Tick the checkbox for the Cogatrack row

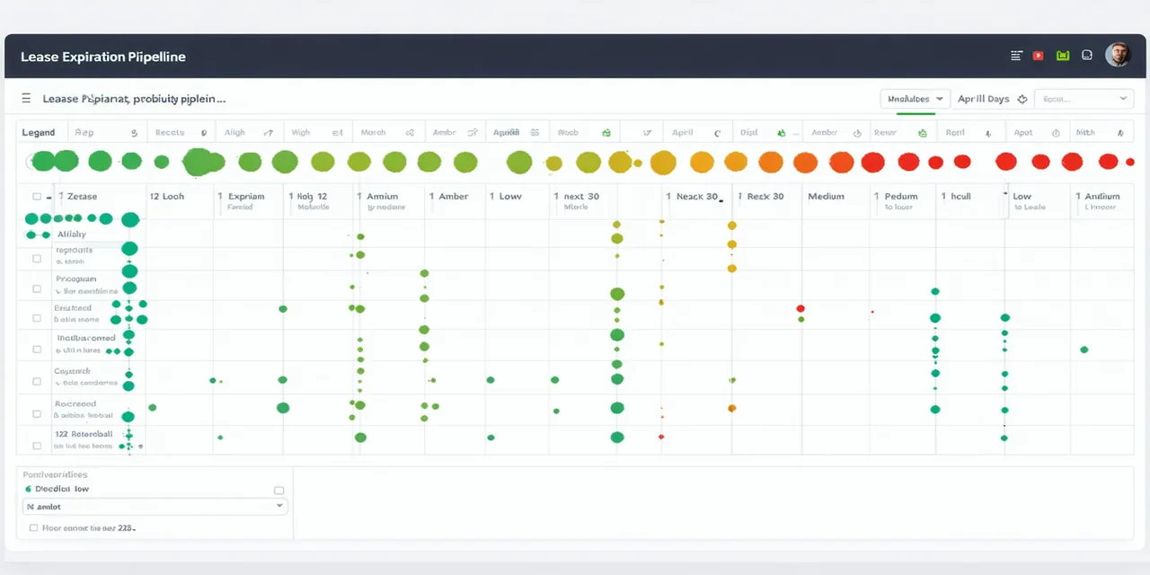pyautogui.click(x=37, y=381)
